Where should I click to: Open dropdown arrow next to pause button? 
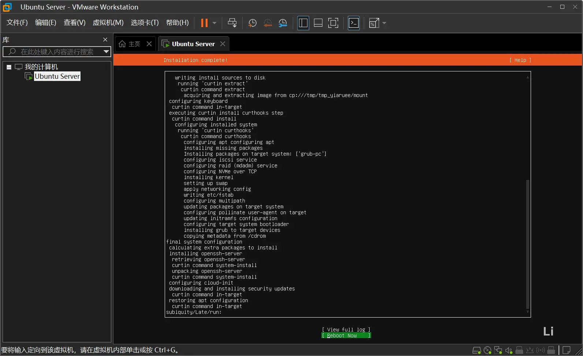pos(214,23)
